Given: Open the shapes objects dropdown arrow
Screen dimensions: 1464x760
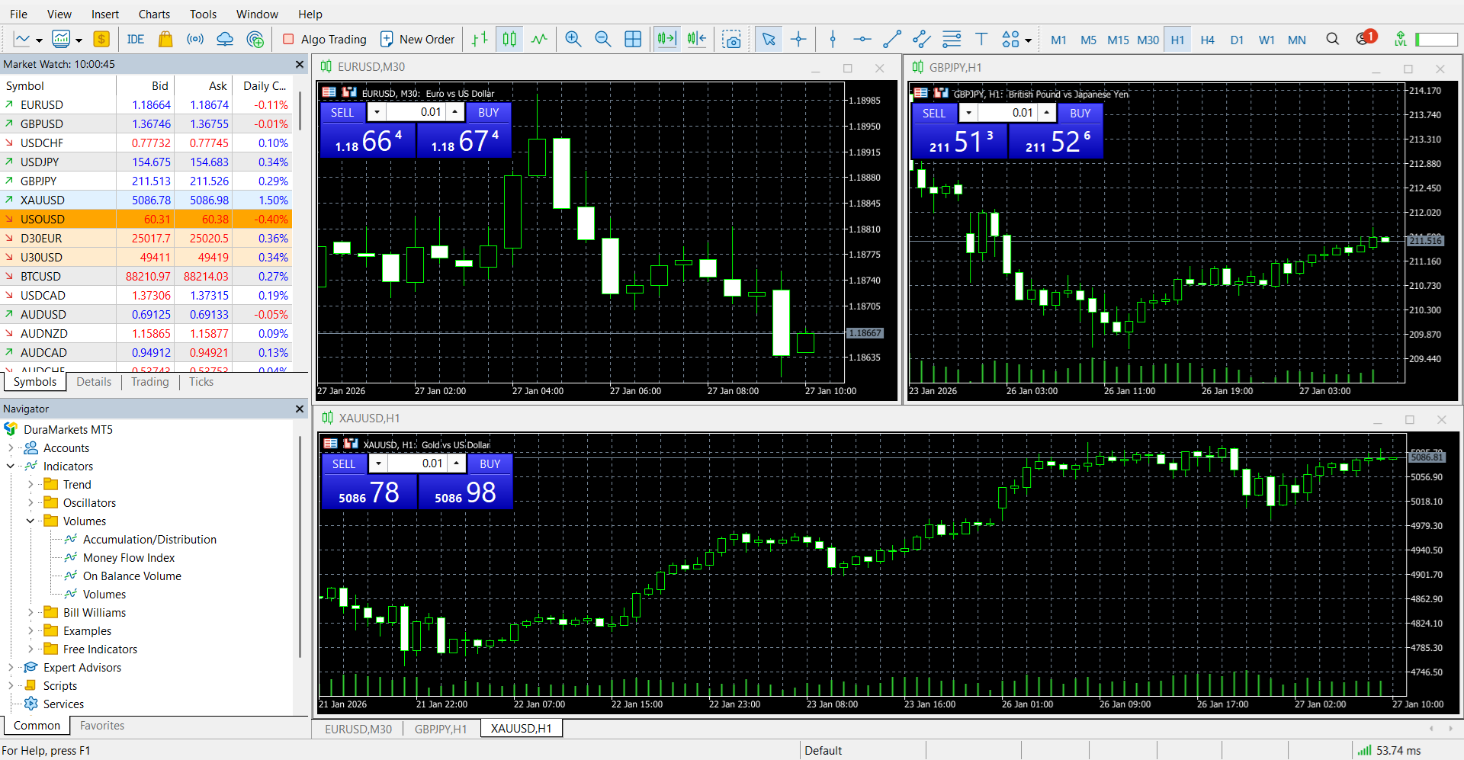Looking at the screenshot, I should coord(1029,40).
